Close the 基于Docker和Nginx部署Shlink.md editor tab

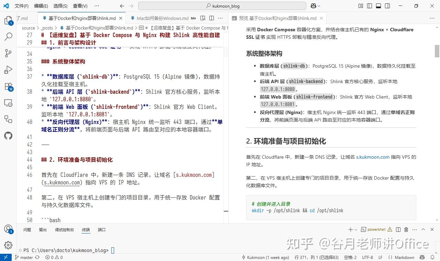(121, 18)
